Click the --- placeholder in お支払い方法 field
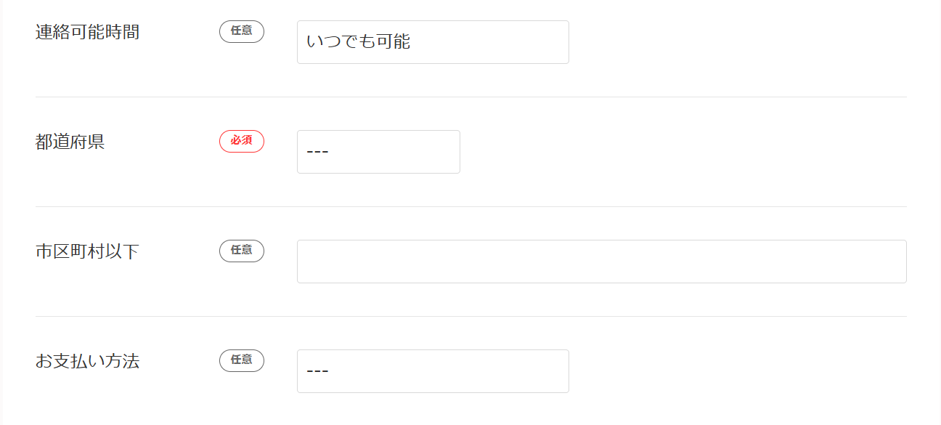This screenshot has height=425, width=941. pyautogui.click(x=318, y=371)
